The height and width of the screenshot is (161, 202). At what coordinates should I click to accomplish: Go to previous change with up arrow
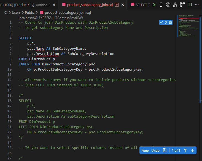point(185,150)
